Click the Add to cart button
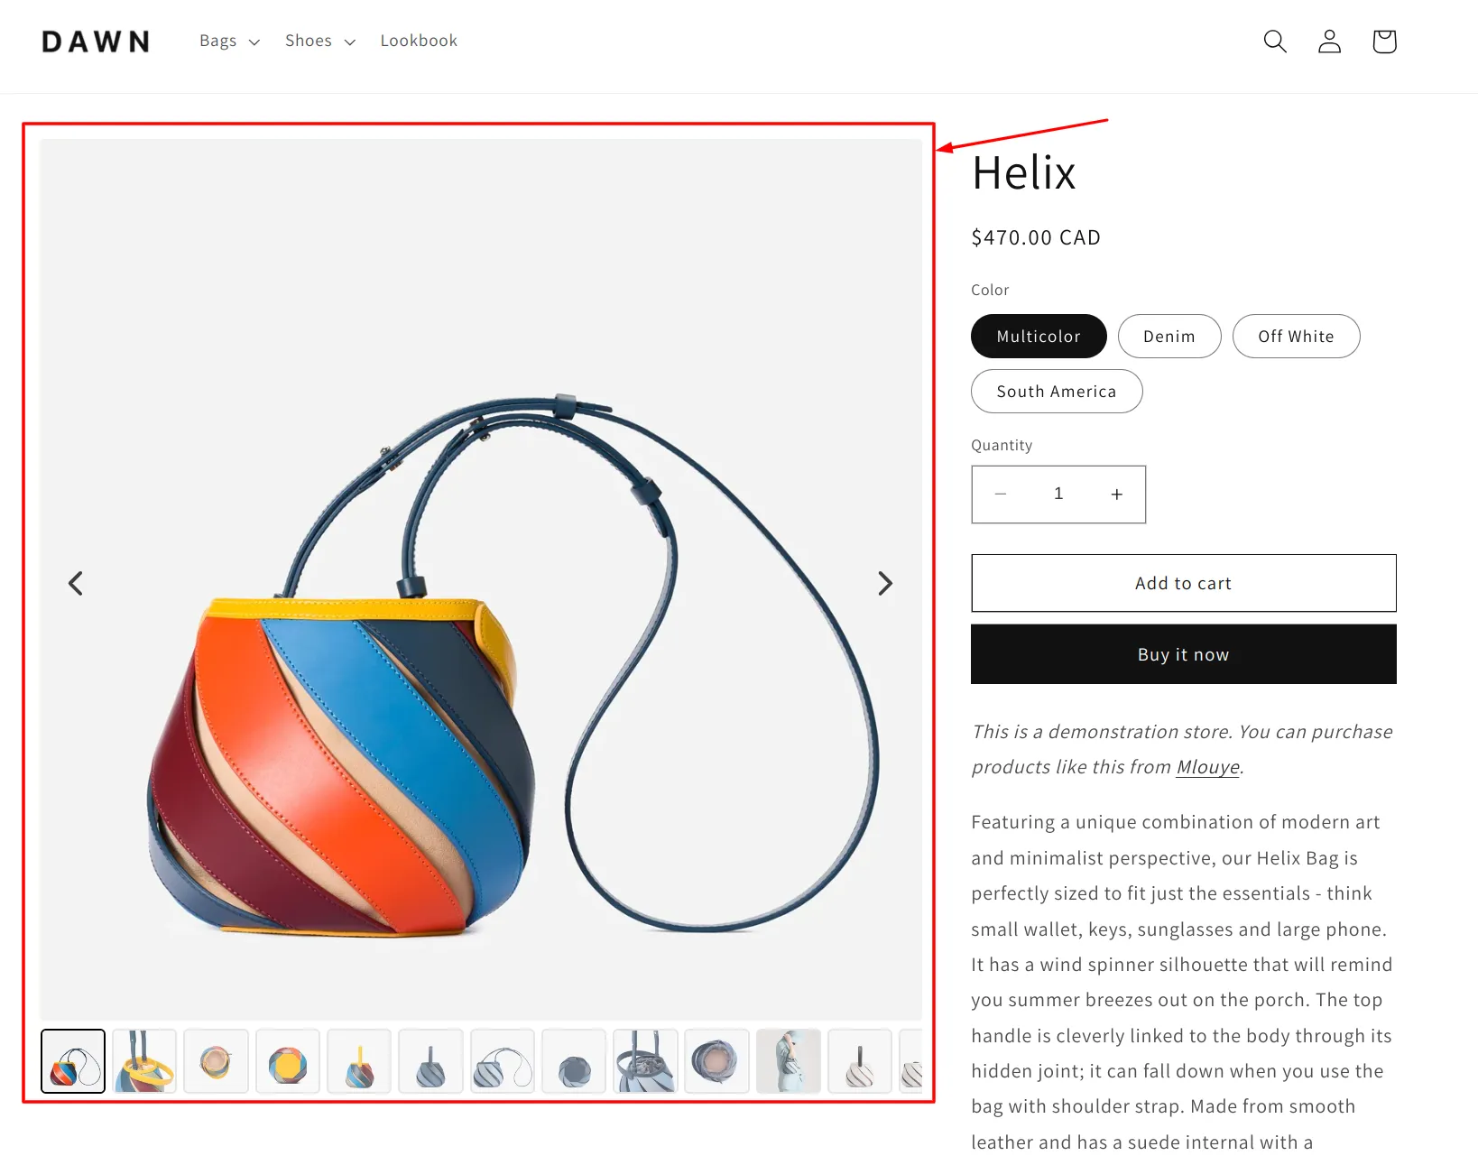The image size is (1478, 1165). point(1184,583)
